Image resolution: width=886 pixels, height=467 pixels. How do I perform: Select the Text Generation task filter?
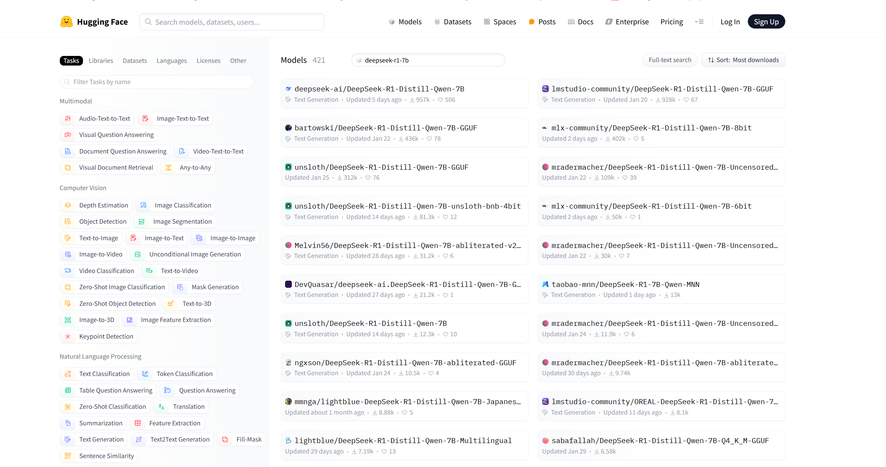(94, 439)
